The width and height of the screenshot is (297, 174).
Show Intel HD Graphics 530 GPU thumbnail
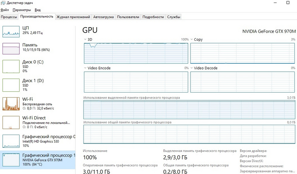[11, 140]
